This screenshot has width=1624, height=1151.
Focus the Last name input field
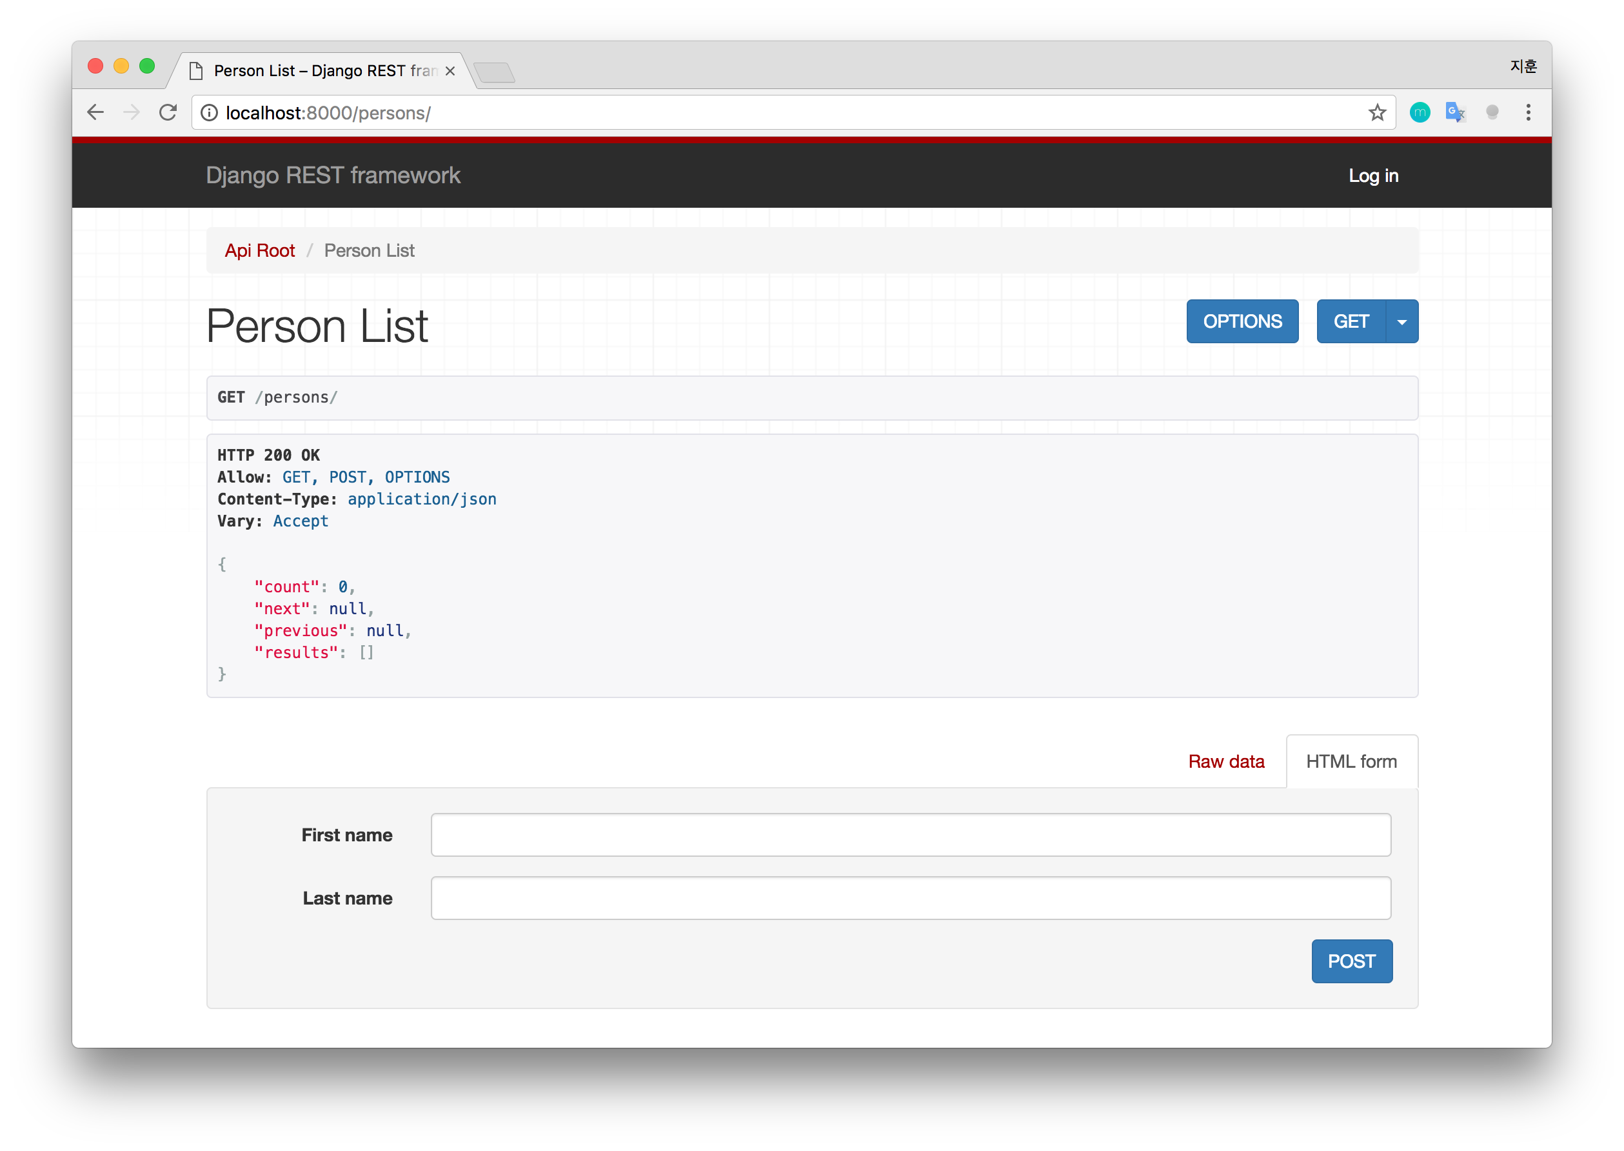pos(911,898)
